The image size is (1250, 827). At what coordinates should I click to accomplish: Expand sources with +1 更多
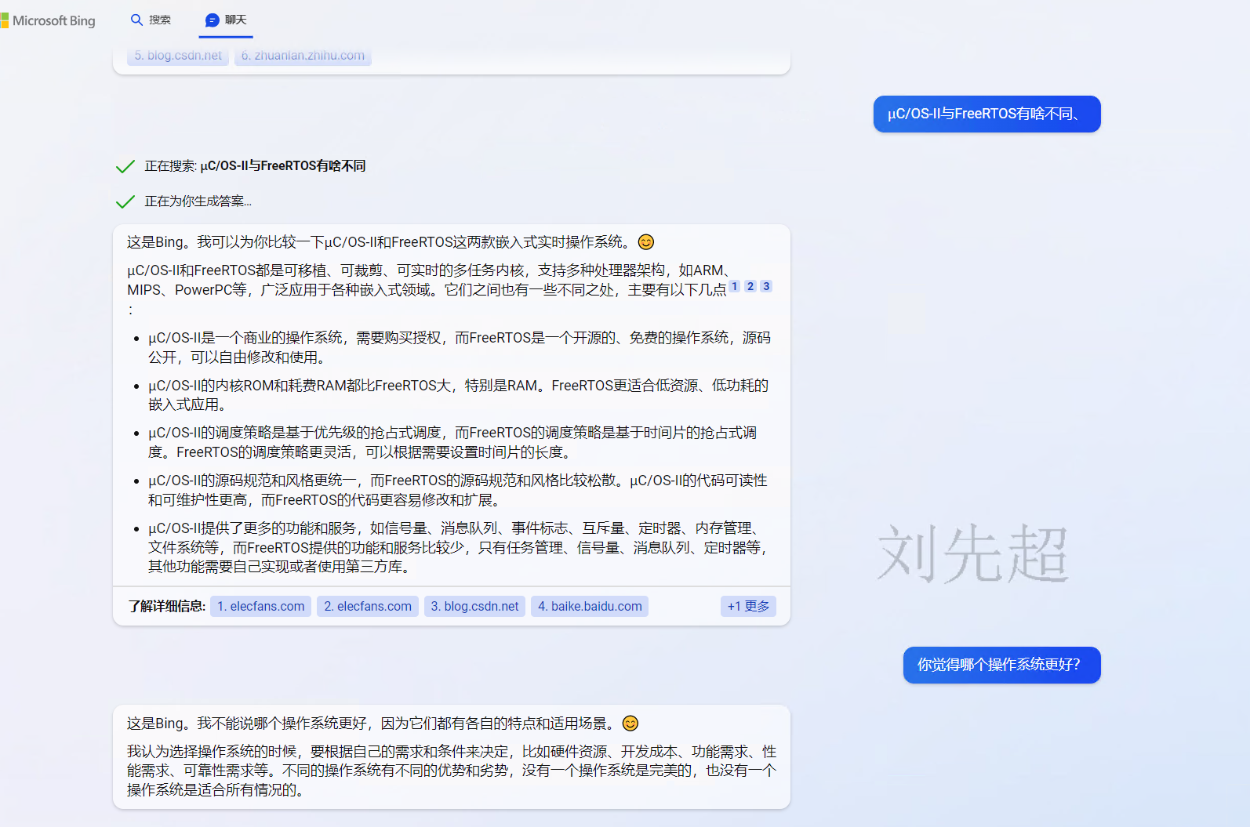(748, 607)
